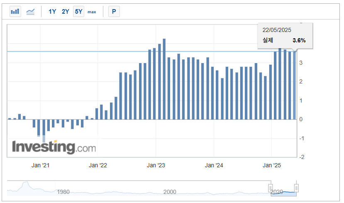Click the tallest bar after Jan '23
344x203 pixels.
point(164,79)
